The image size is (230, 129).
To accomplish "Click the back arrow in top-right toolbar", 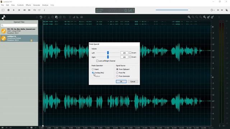I will [218, 10].
